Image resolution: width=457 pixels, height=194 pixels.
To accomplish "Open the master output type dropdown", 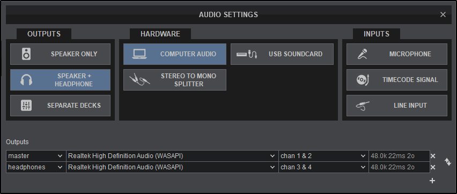I will pos(36,156).
